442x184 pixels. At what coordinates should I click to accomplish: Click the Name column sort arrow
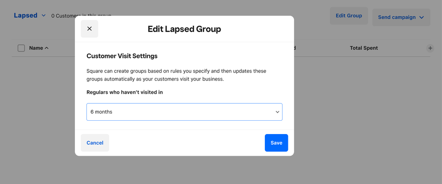click(x=47, y=48)
